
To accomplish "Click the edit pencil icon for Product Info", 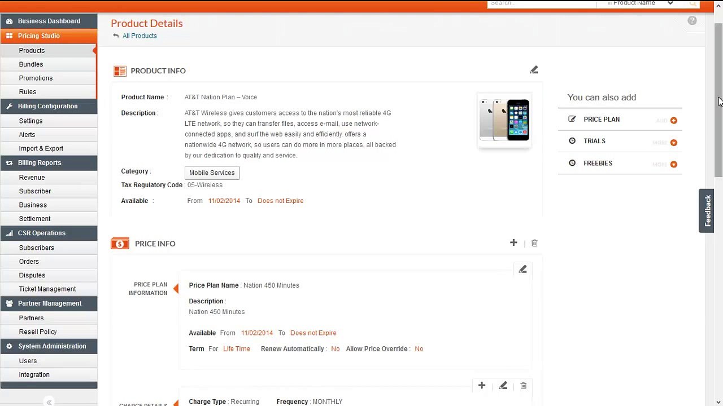I will pos(534,70).
